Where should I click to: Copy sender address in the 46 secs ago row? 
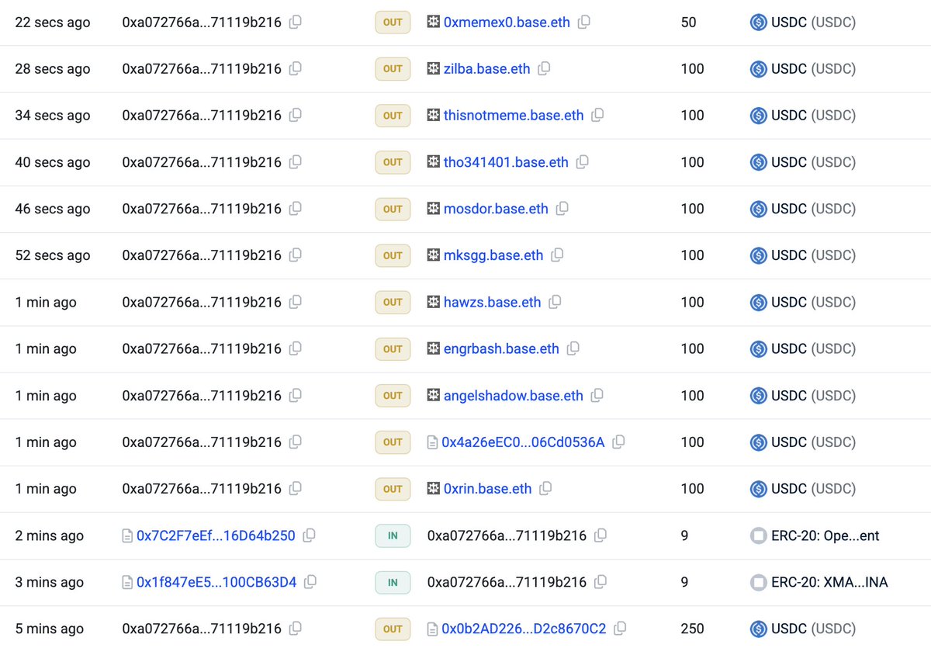pos(296,208)
